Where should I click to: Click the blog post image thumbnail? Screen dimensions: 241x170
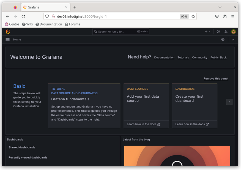pyautogui.click(x=177, y=156)
